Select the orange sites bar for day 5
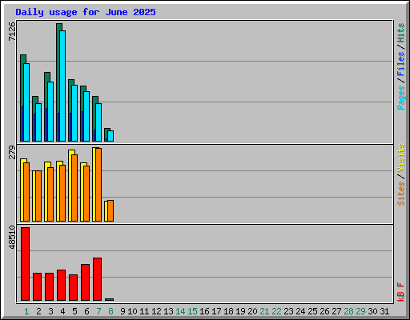Image resolution: width=410 pixels, height=320 pixels. pyautogui.click(x=74, y=188)
